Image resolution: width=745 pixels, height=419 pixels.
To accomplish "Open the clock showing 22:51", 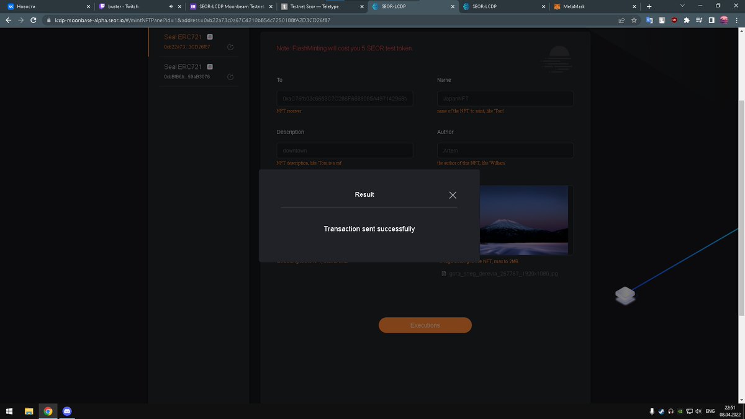I will (x=730, y=411).
